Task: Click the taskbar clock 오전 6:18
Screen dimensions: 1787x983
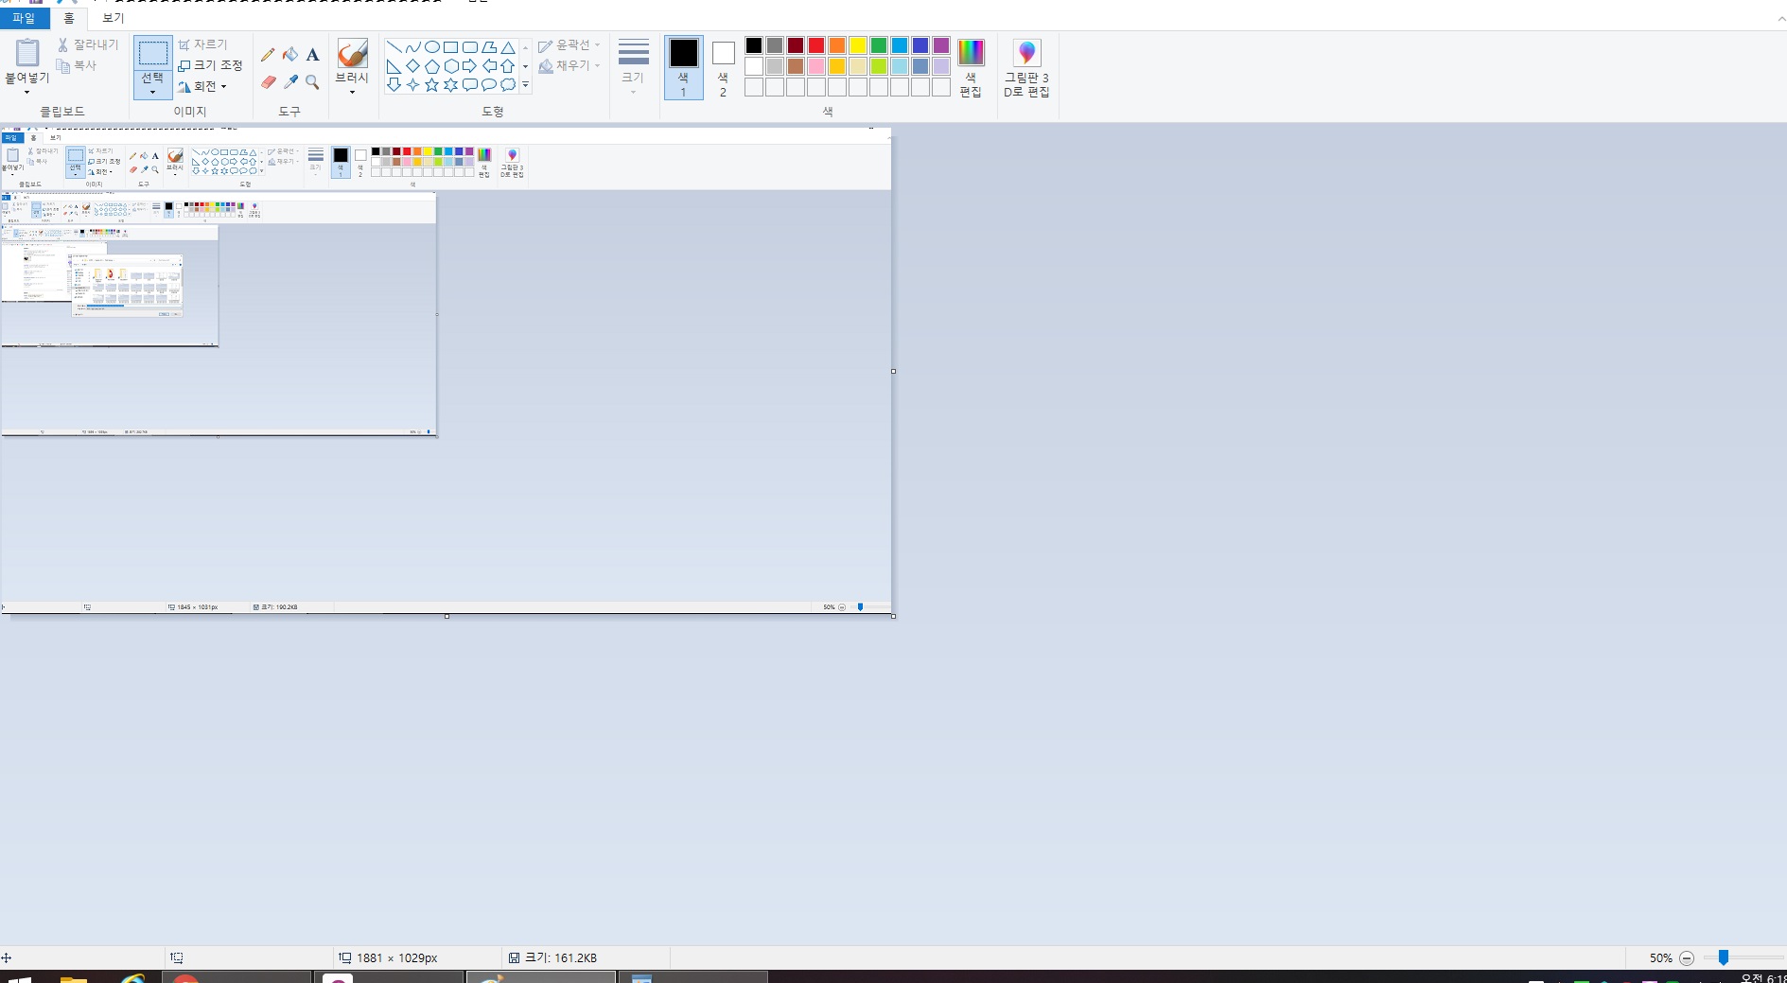Action: tap(1763, 978)
